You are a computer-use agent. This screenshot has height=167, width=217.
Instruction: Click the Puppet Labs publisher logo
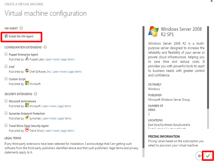pyautogui.click(x=27, y=59)
